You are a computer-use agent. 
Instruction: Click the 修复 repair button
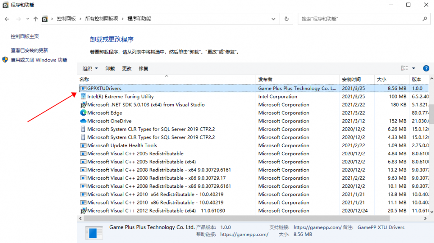pos(143,68)
